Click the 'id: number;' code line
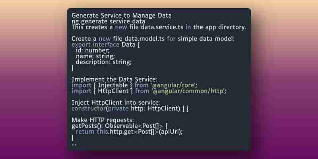This screenshot has width=318, height=159. (x=93, y=50)
